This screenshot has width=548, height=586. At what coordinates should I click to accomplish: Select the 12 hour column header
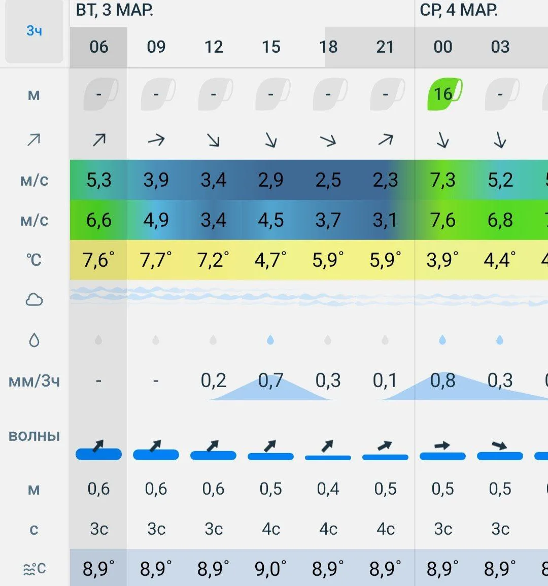214,47
